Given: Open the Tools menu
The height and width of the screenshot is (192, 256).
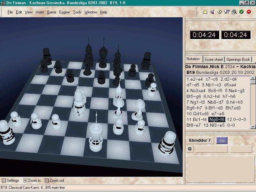Looking at the screenshot, I should (77, 12).
